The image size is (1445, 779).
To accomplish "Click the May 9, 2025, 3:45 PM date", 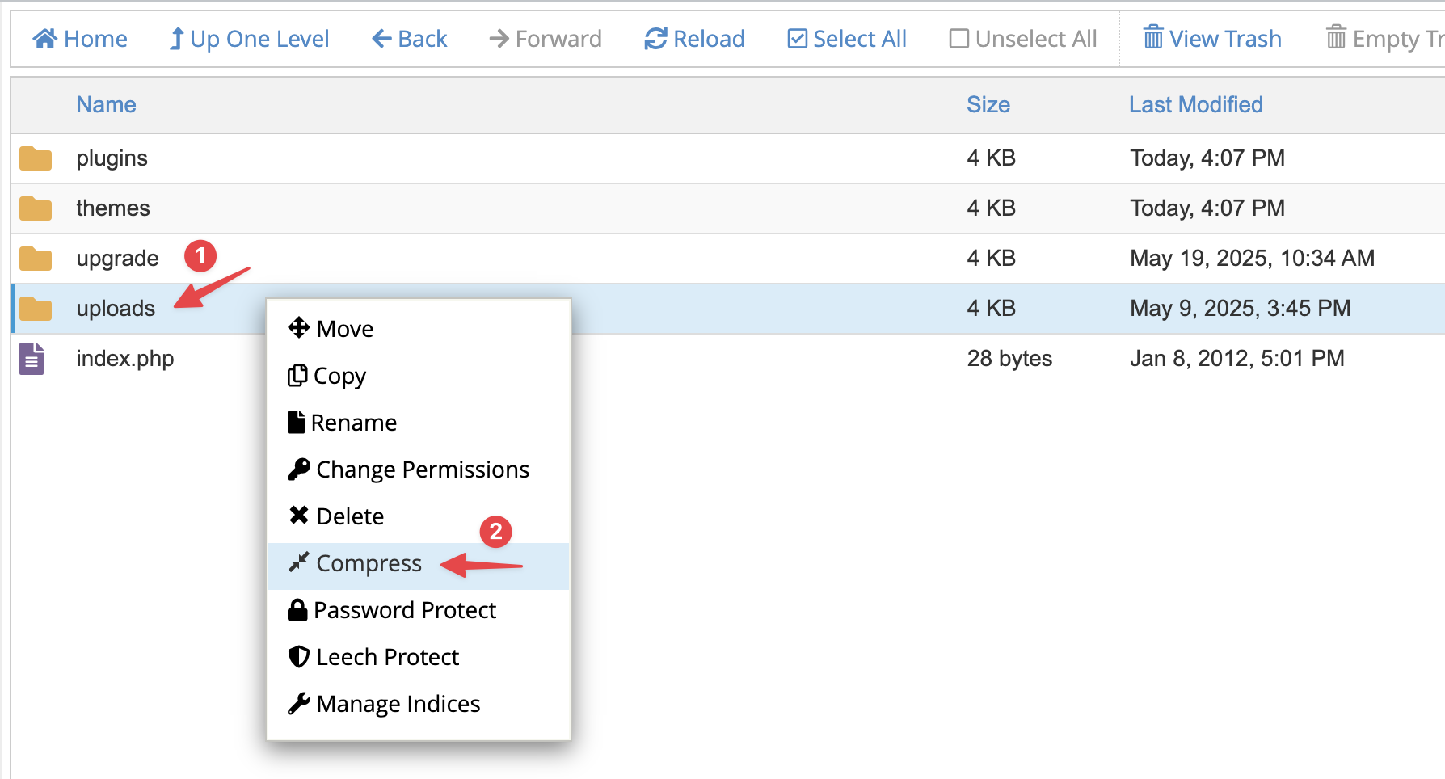I will [1241, 309].
